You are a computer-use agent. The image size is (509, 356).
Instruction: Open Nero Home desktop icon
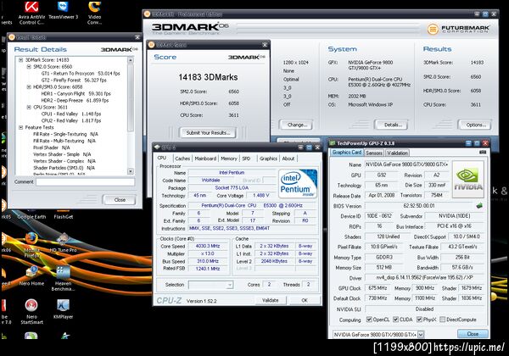(x=31, y=275)
